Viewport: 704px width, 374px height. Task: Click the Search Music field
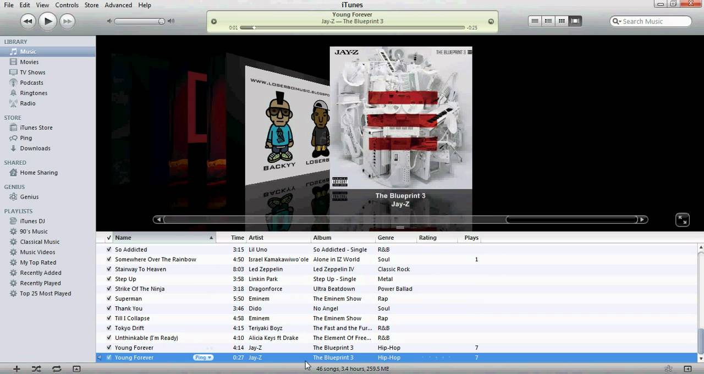(x=651, y=21)
